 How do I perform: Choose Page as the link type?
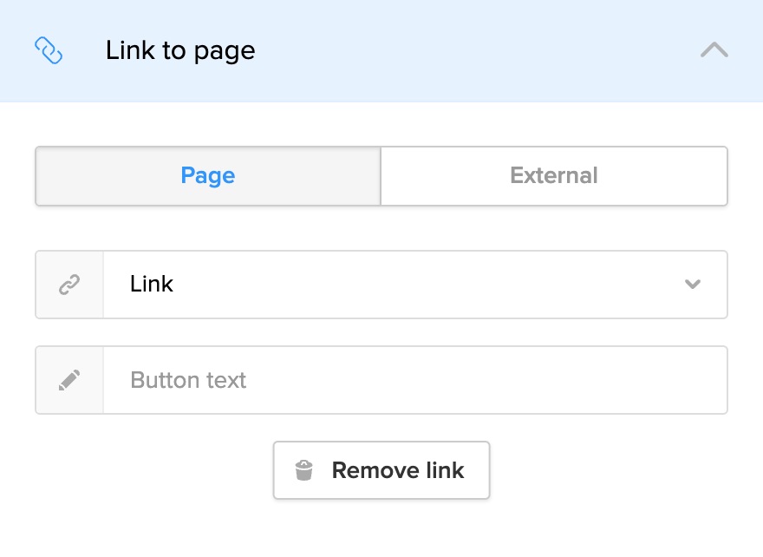pyautogui.click(x=208, y=176)
